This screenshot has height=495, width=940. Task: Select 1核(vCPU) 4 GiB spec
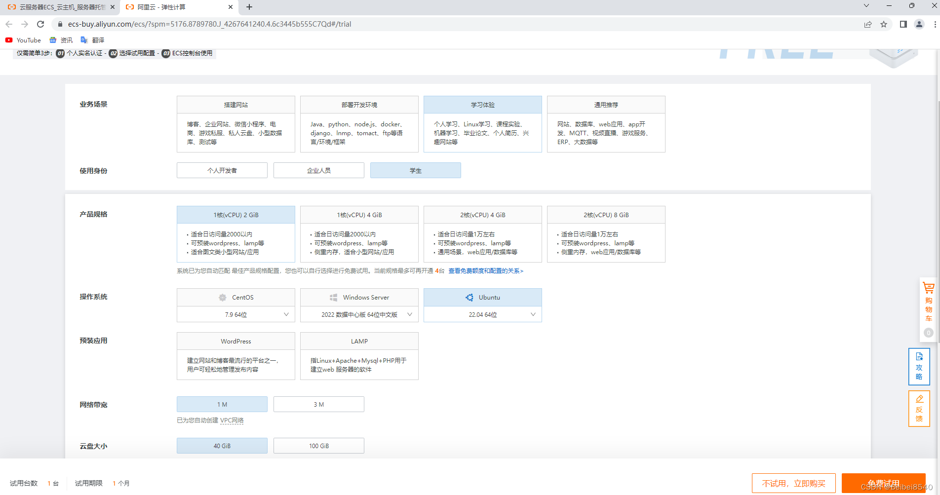359,234
